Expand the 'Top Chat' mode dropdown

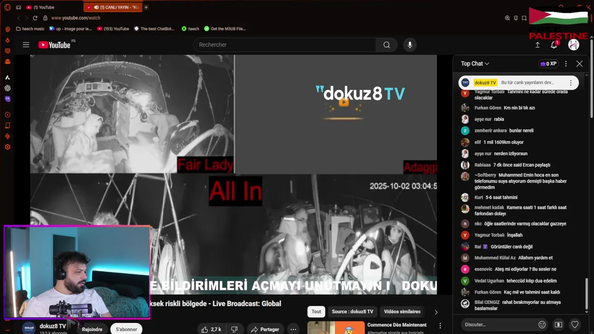click(475, 64)
